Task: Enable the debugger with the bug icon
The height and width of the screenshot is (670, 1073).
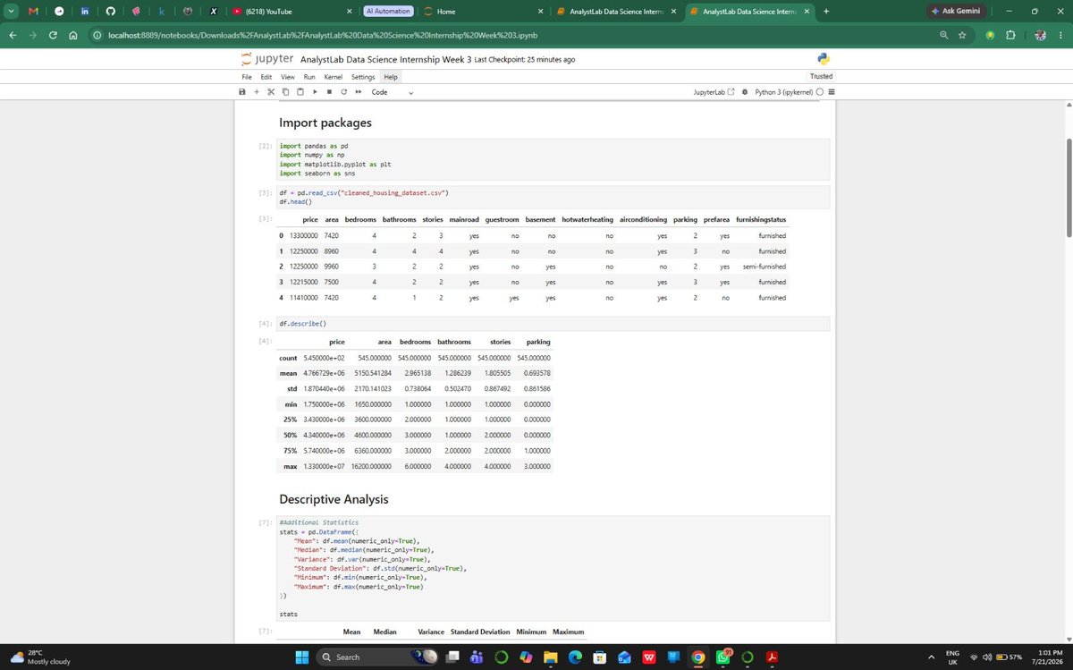Action: (x=745, y=92)
